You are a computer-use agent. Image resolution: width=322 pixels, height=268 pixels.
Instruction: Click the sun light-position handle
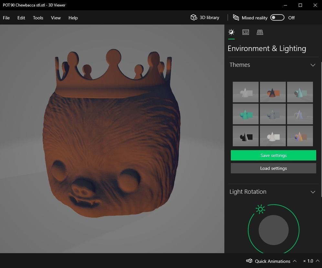pyautogui.click(x=260, y=209)
